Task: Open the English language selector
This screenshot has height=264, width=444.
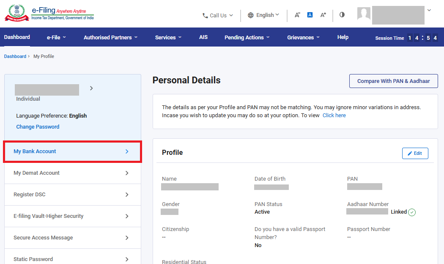Action: pos(263,15)
